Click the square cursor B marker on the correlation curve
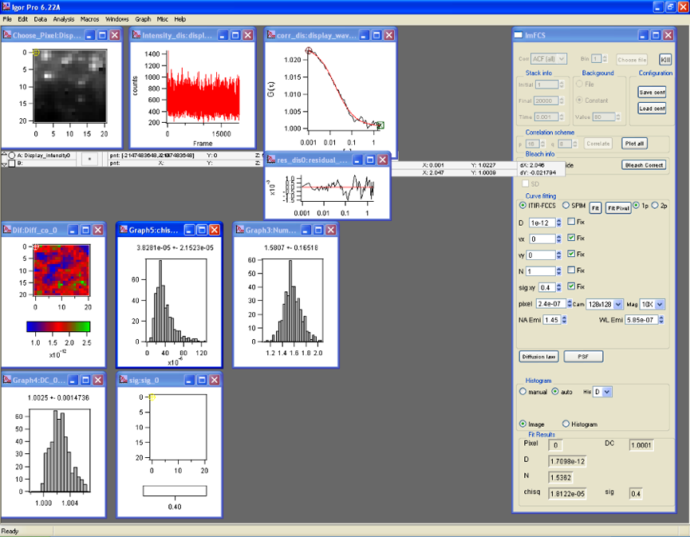Image resolution: width=690 pixels, height=537 pixels. 380,125
